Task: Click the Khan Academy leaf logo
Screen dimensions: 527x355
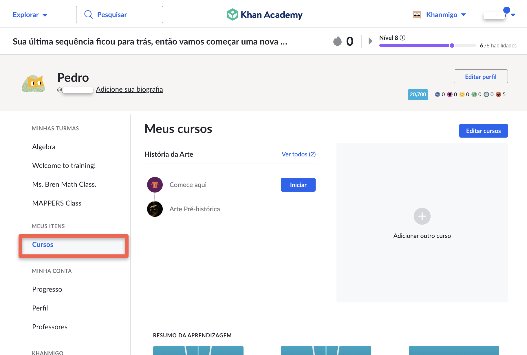Action: pyautogui.click(x=232, y=14)
